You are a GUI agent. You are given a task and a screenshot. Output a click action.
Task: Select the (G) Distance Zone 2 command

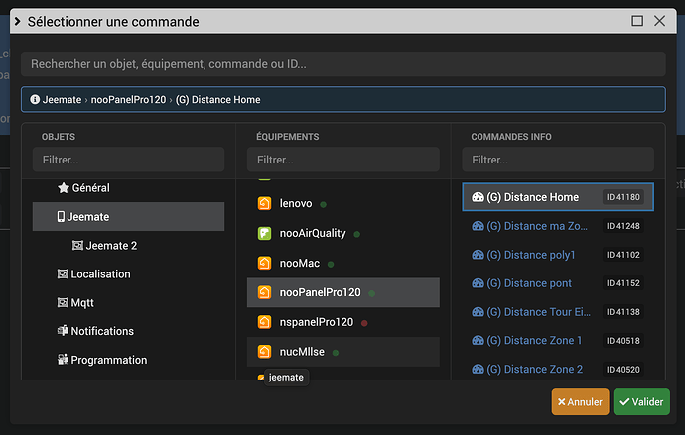click(558, 370)
